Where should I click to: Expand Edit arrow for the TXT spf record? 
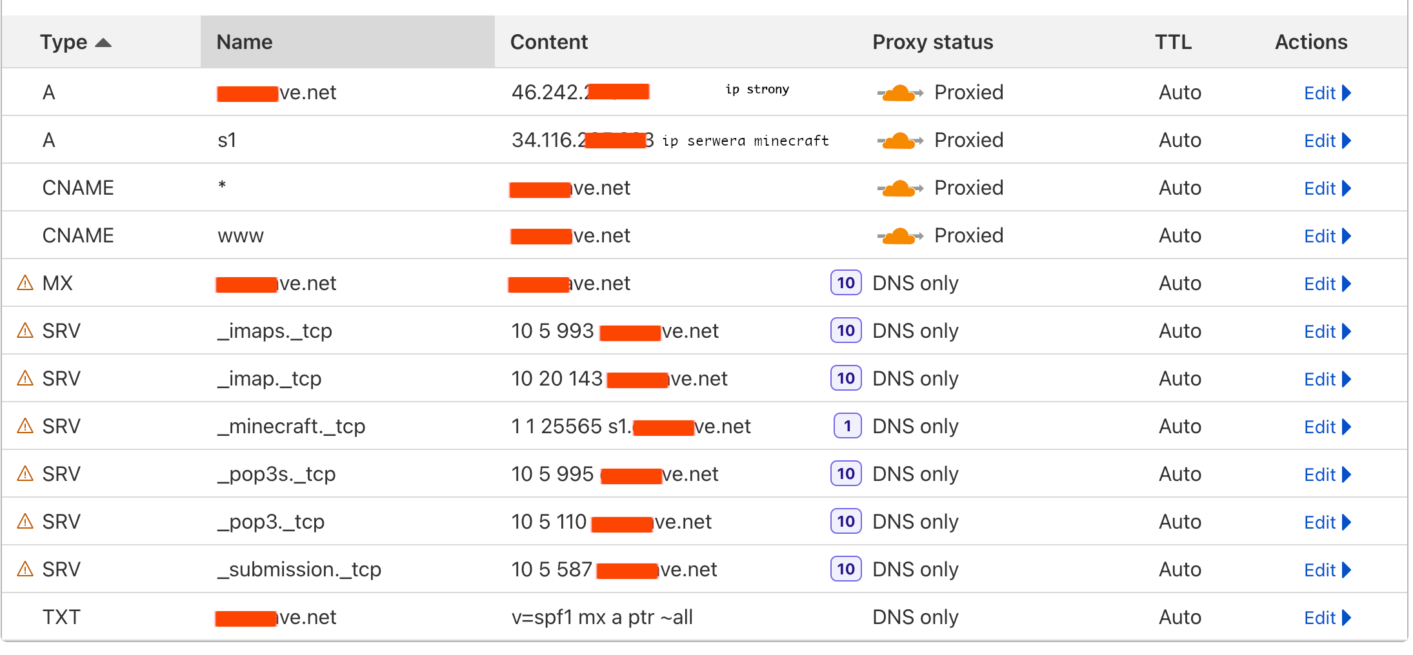point(1347,618)
